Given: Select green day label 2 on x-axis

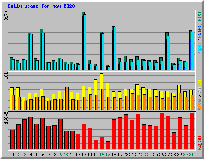Looking at the screenshot, I should coord(19,155).
